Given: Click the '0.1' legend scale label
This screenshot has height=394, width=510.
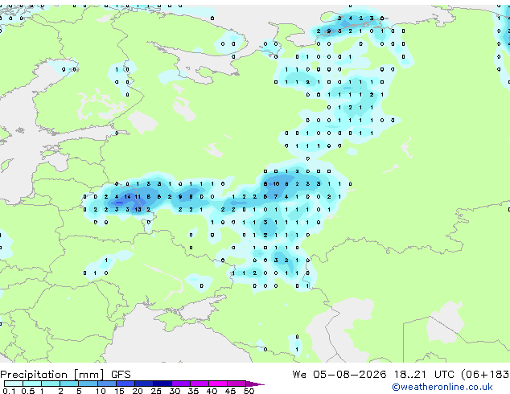Looking at the screenshot, I should pos(9,391).
